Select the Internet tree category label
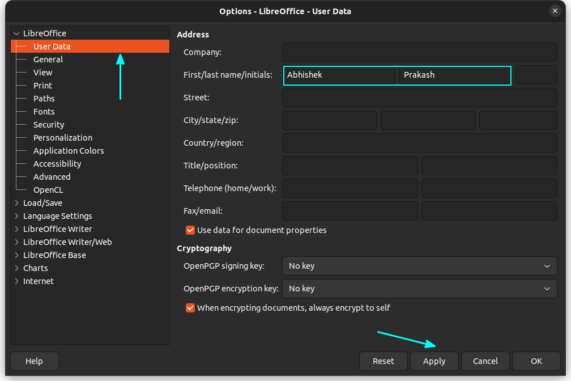Viewport: 571px width, 381px height. [x=39, y=281]
